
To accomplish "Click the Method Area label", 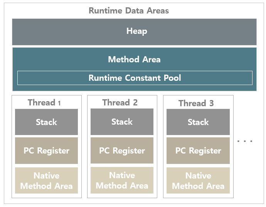I will (135, 59).
